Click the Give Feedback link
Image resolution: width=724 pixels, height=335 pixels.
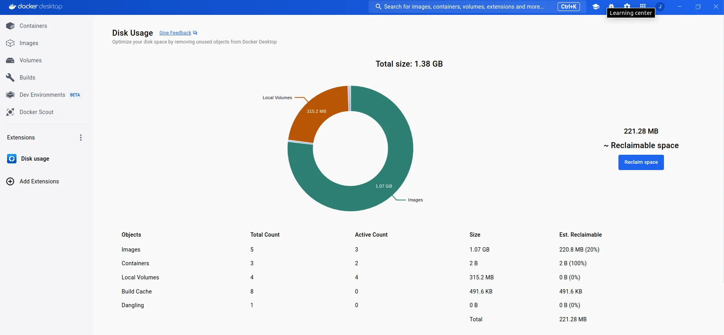175,33
